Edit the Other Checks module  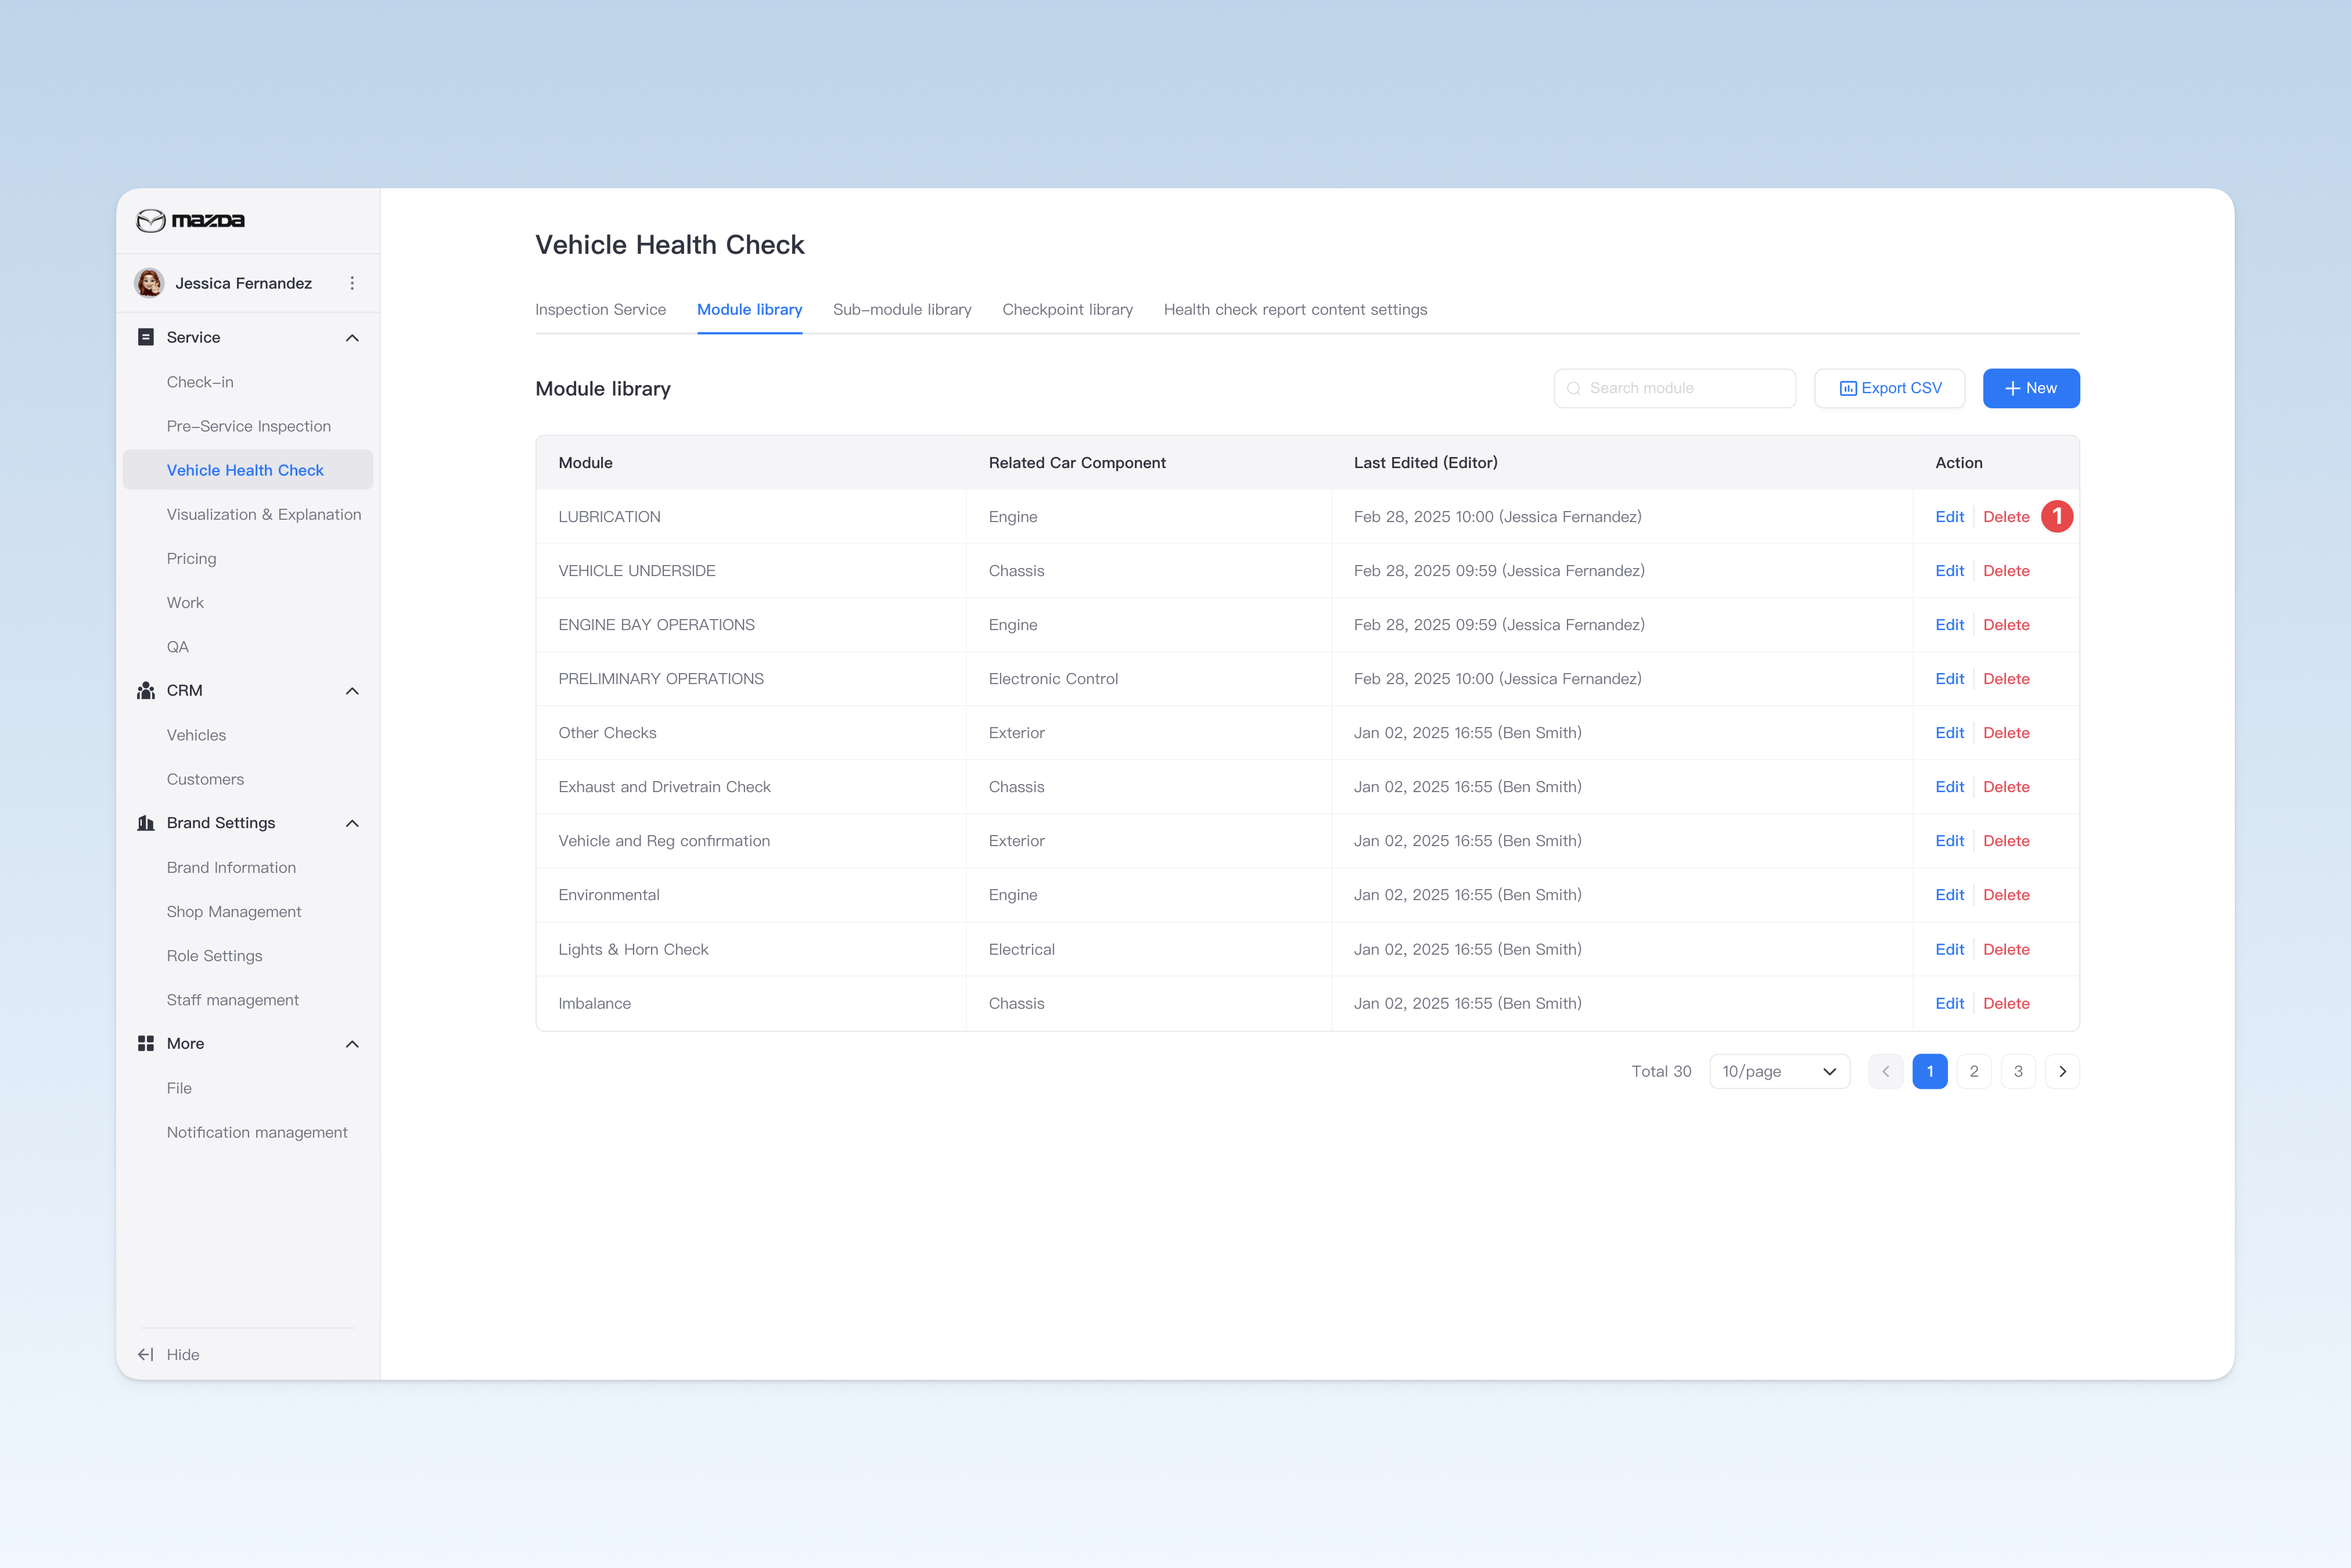tap(1949, 733)
